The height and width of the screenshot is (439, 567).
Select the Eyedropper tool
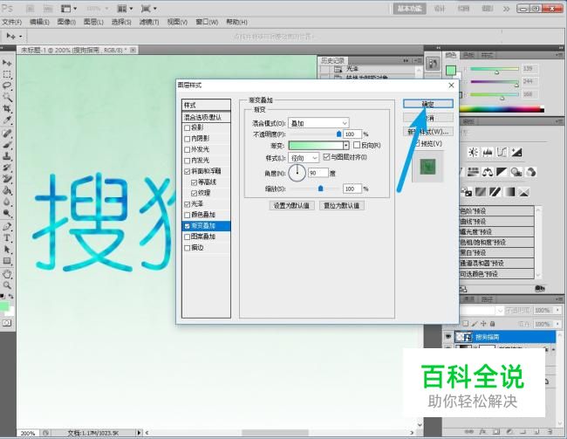coord(7,120)
